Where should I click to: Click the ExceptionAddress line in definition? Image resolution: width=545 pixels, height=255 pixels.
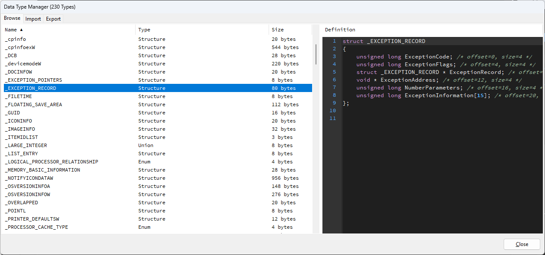pos(439,80)
